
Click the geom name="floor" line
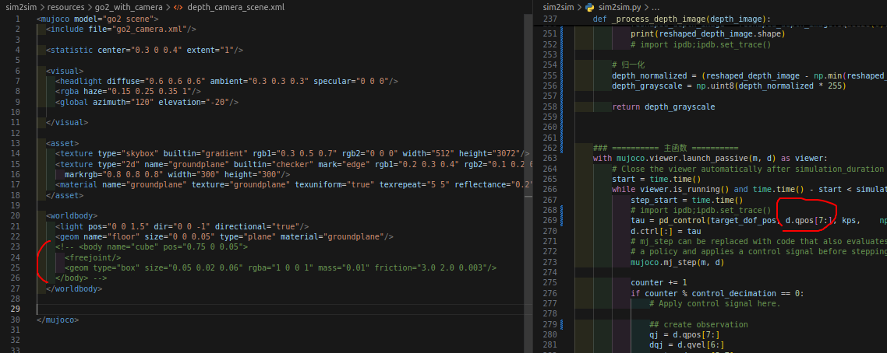[x=224, y=236]
